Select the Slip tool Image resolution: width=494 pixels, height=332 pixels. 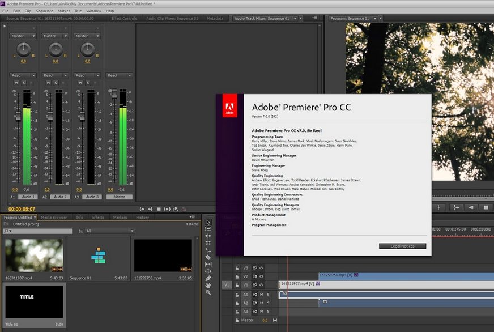pos(208,264)
